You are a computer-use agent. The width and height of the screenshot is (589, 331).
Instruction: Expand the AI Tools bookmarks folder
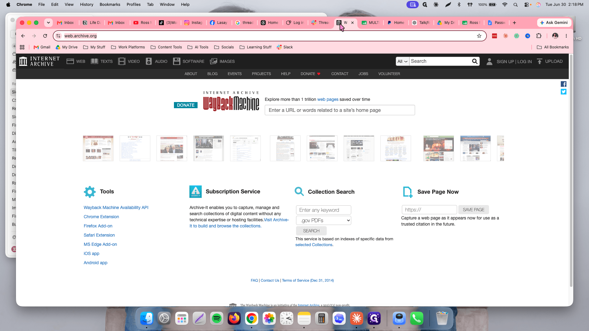coord(198,47)
